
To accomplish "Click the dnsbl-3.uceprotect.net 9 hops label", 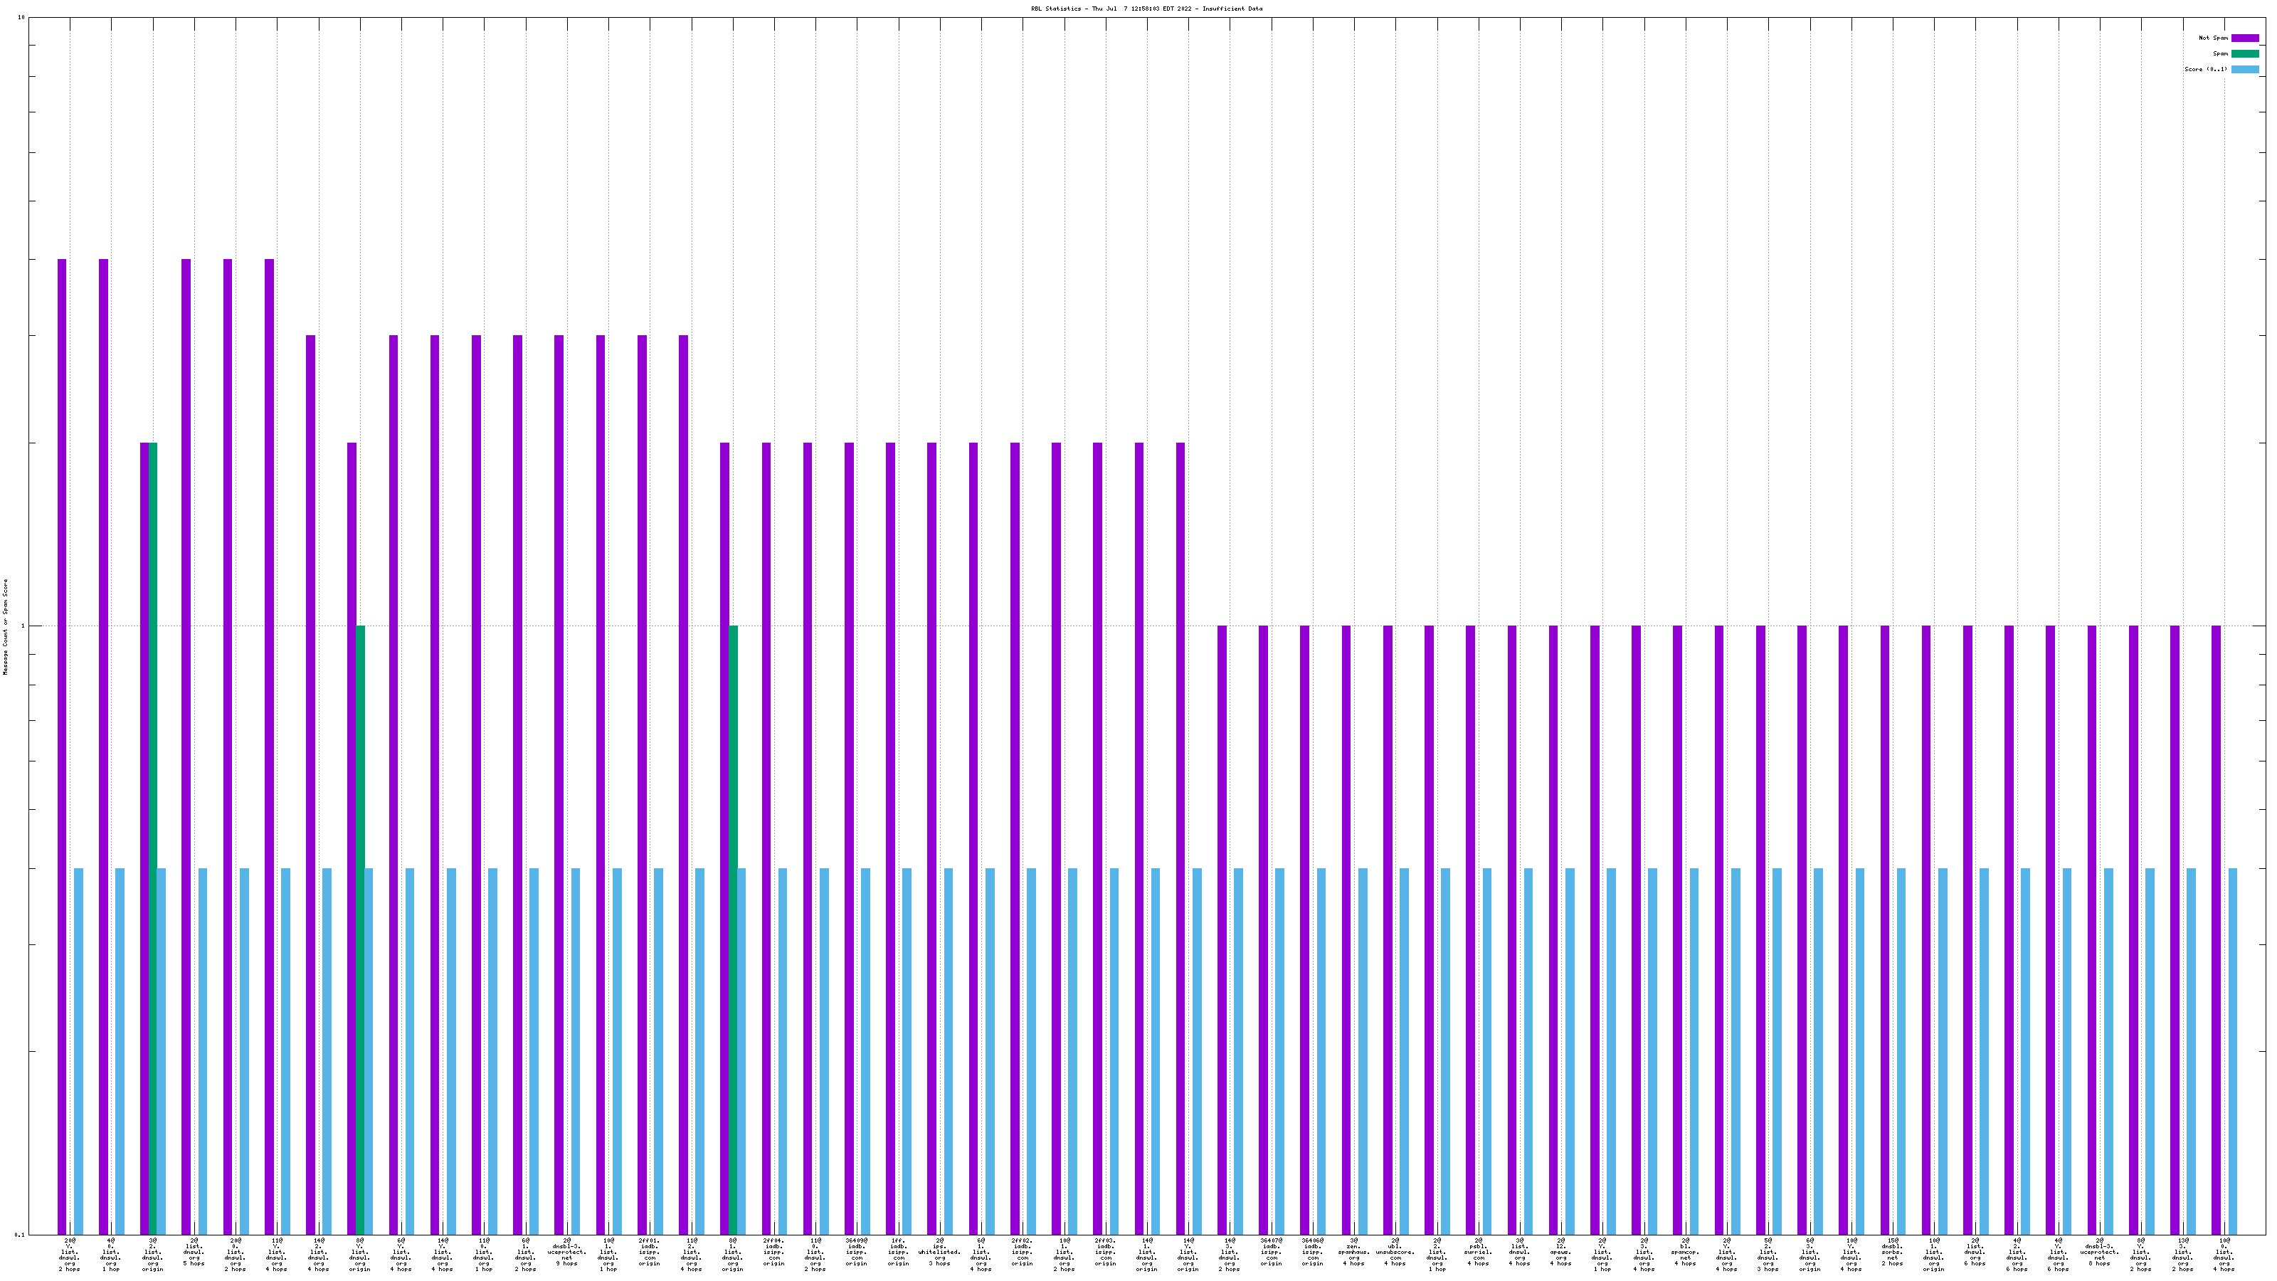I will 566,1252.
